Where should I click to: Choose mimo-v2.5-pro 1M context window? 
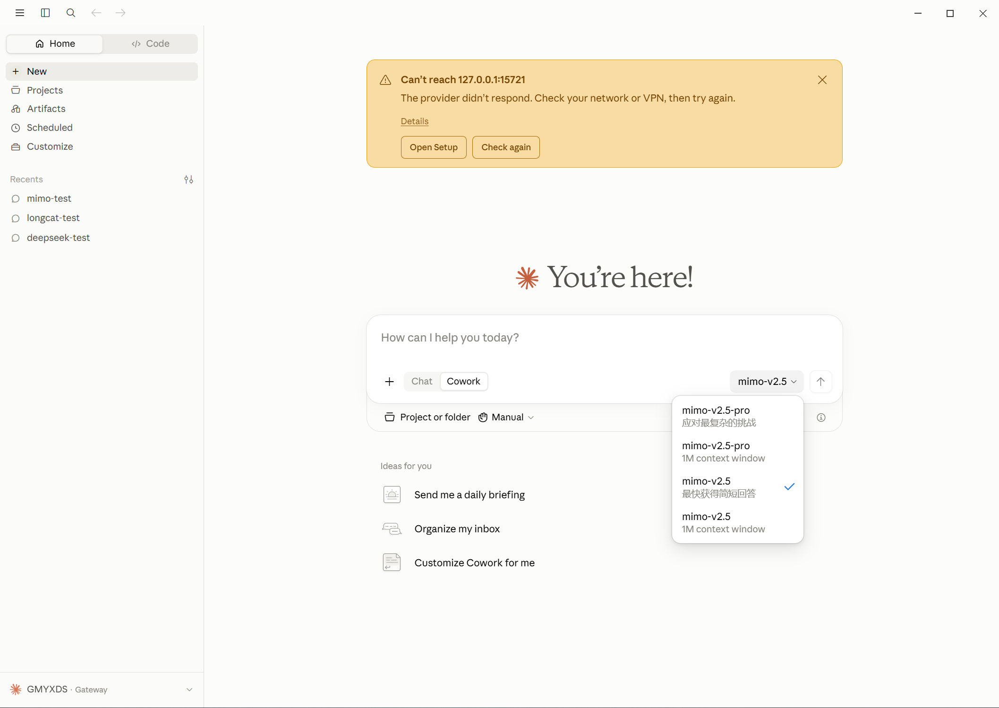pos(737,452)
